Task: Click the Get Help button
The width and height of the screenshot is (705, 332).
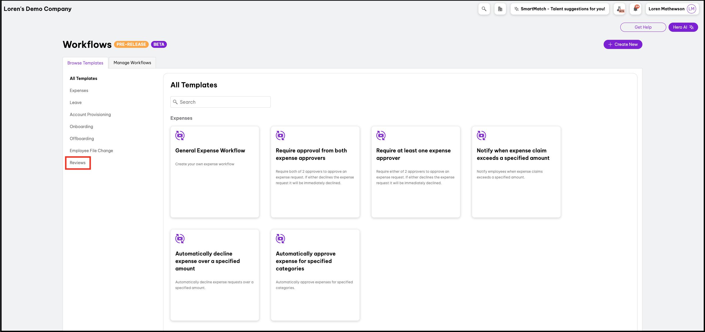Action: coord(643,27)
